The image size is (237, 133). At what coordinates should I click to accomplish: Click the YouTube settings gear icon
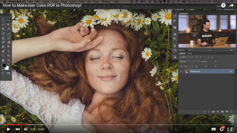221,129
